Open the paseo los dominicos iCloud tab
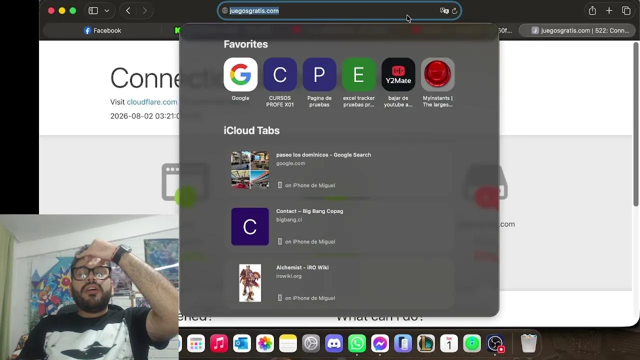This screenshot has width=640, height=360. point(339,170)
